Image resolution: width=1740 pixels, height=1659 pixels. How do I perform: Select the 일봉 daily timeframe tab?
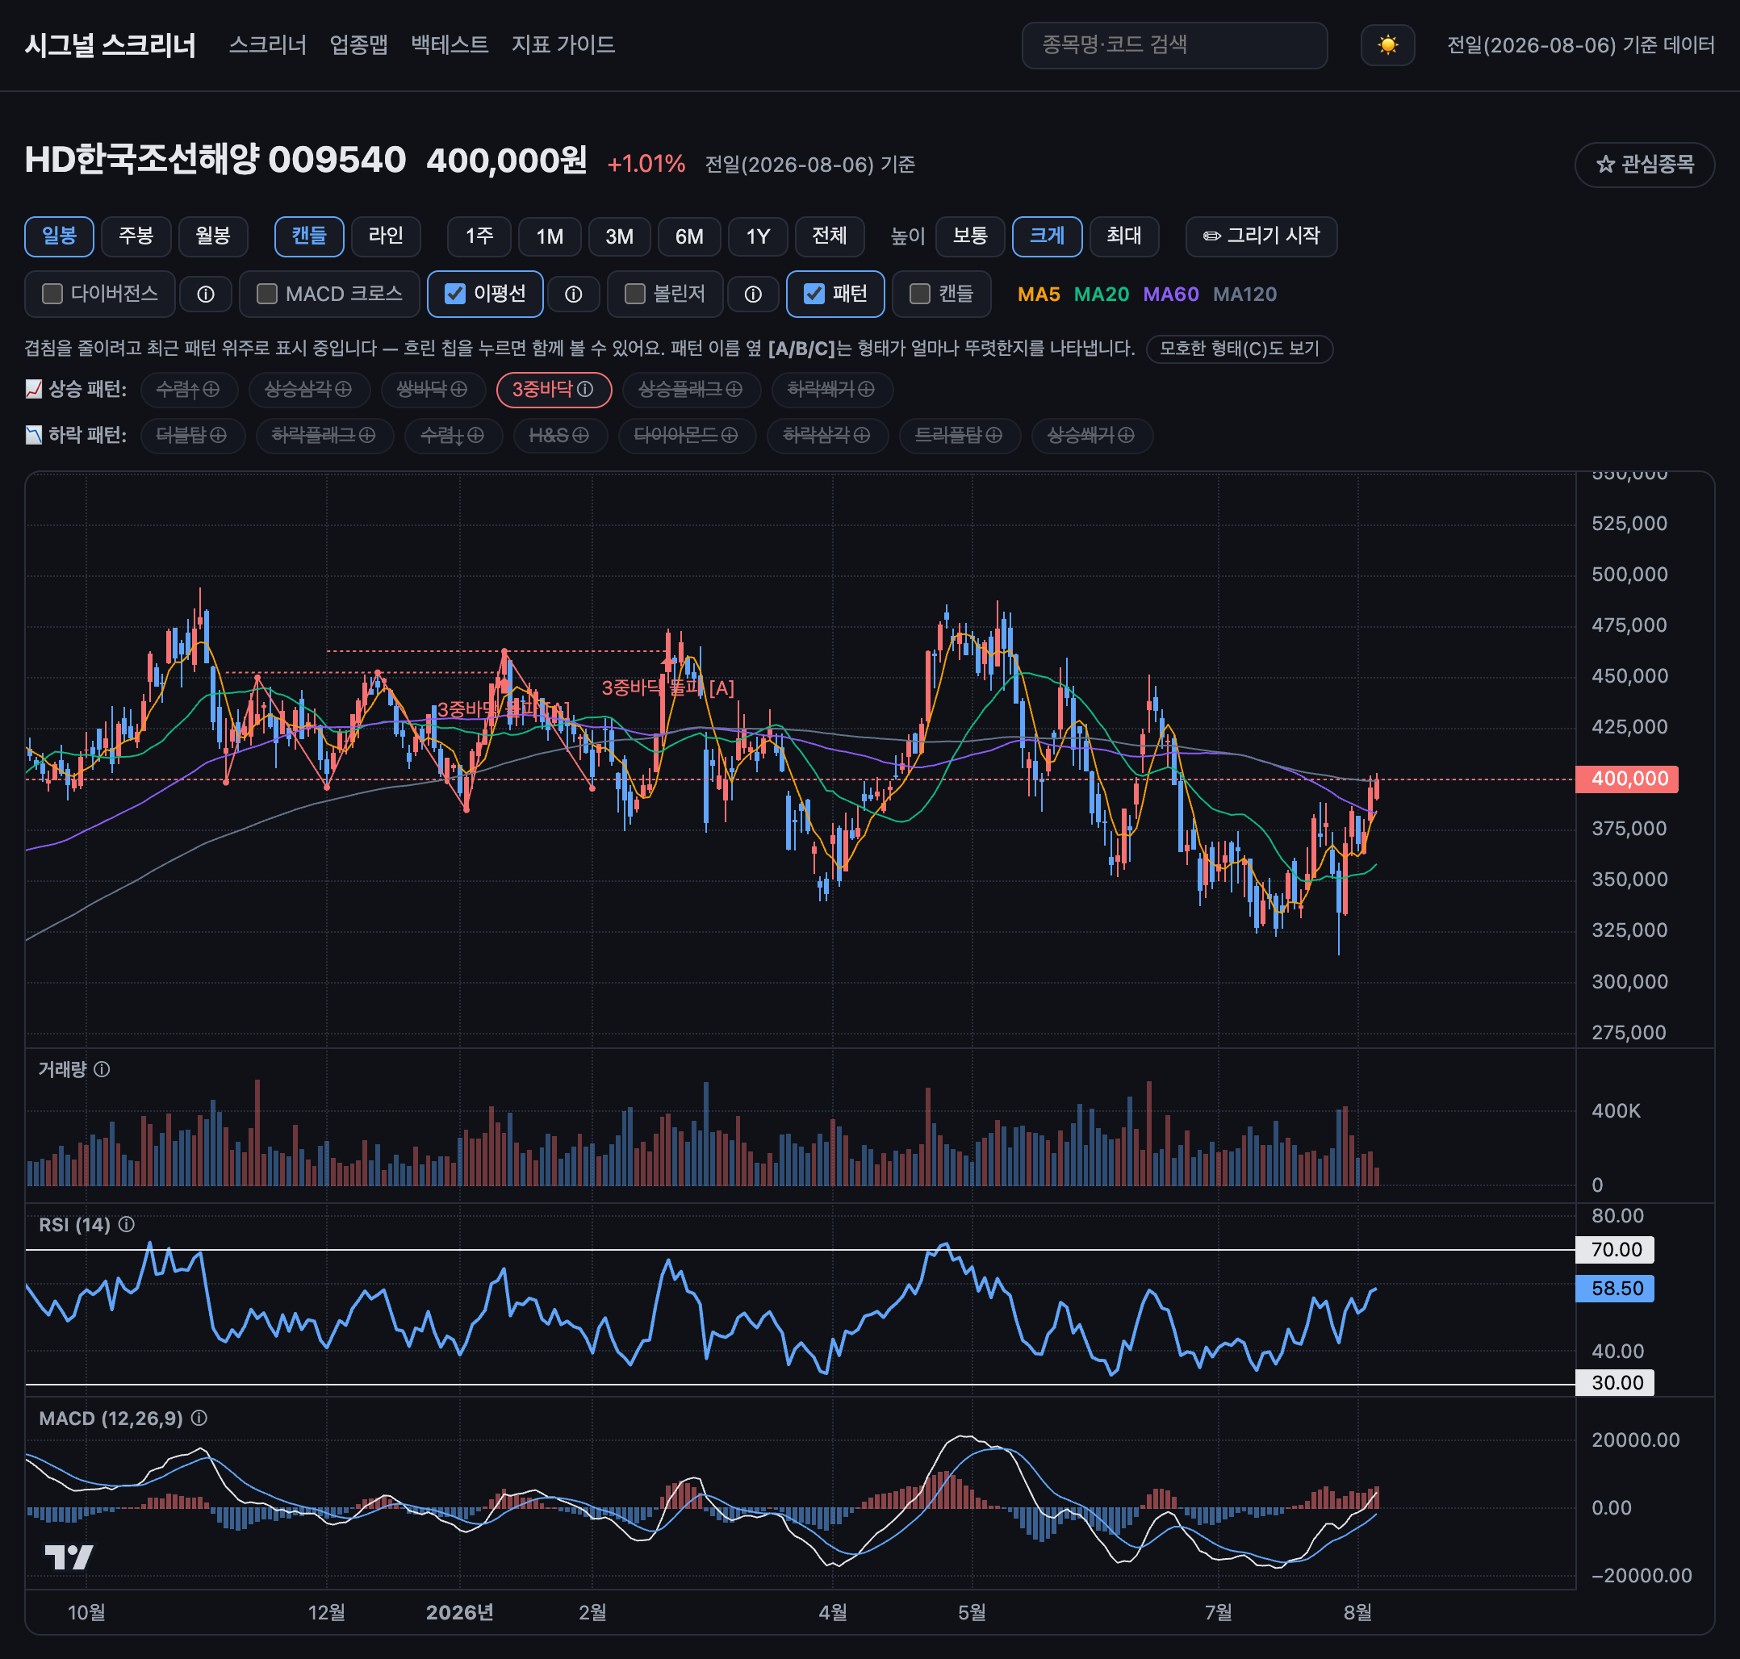coord(59,236)
